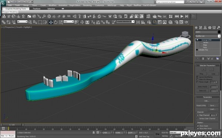This screenshot has width=222, height=138.
Task: Toggle Ignore Backfacing checkbox
Action: pos(197,77)
